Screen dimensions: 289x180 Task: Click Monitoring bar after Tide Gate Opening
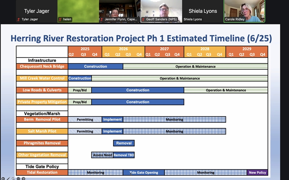point(206,173)
